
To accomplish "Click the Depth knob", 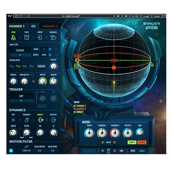I will point(43,81).
